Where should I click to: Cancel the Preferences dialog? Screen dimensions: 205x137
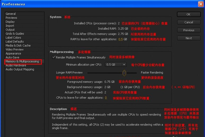tap(189, 22)
